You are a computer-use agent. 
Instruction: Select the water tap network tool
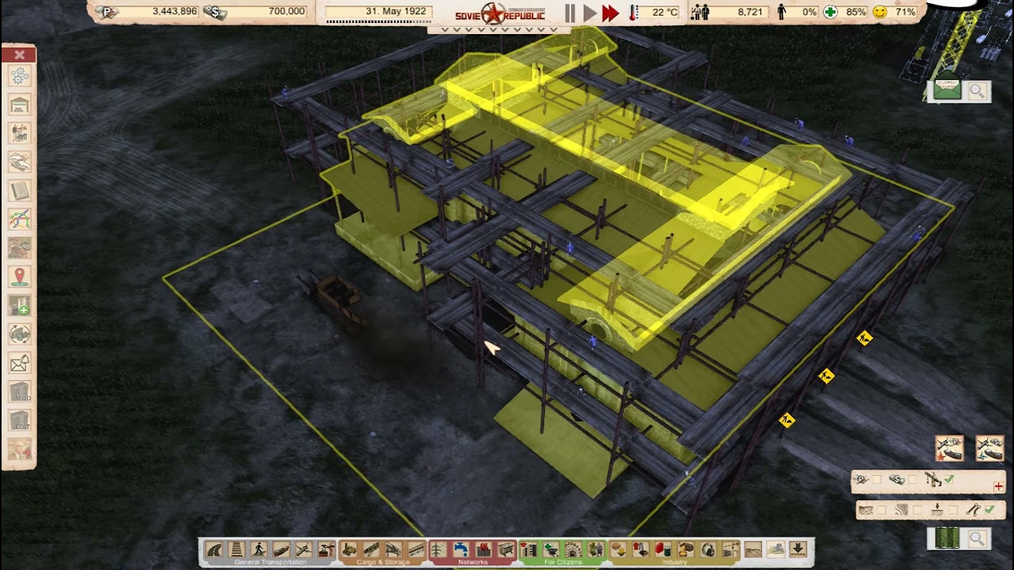point(460,549)
